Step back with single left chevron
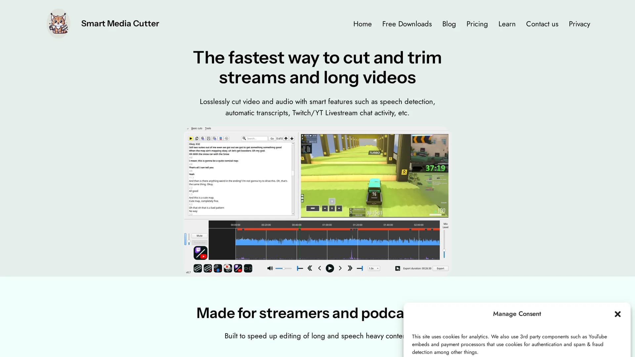The image size is (635, 357). [319, 268]
